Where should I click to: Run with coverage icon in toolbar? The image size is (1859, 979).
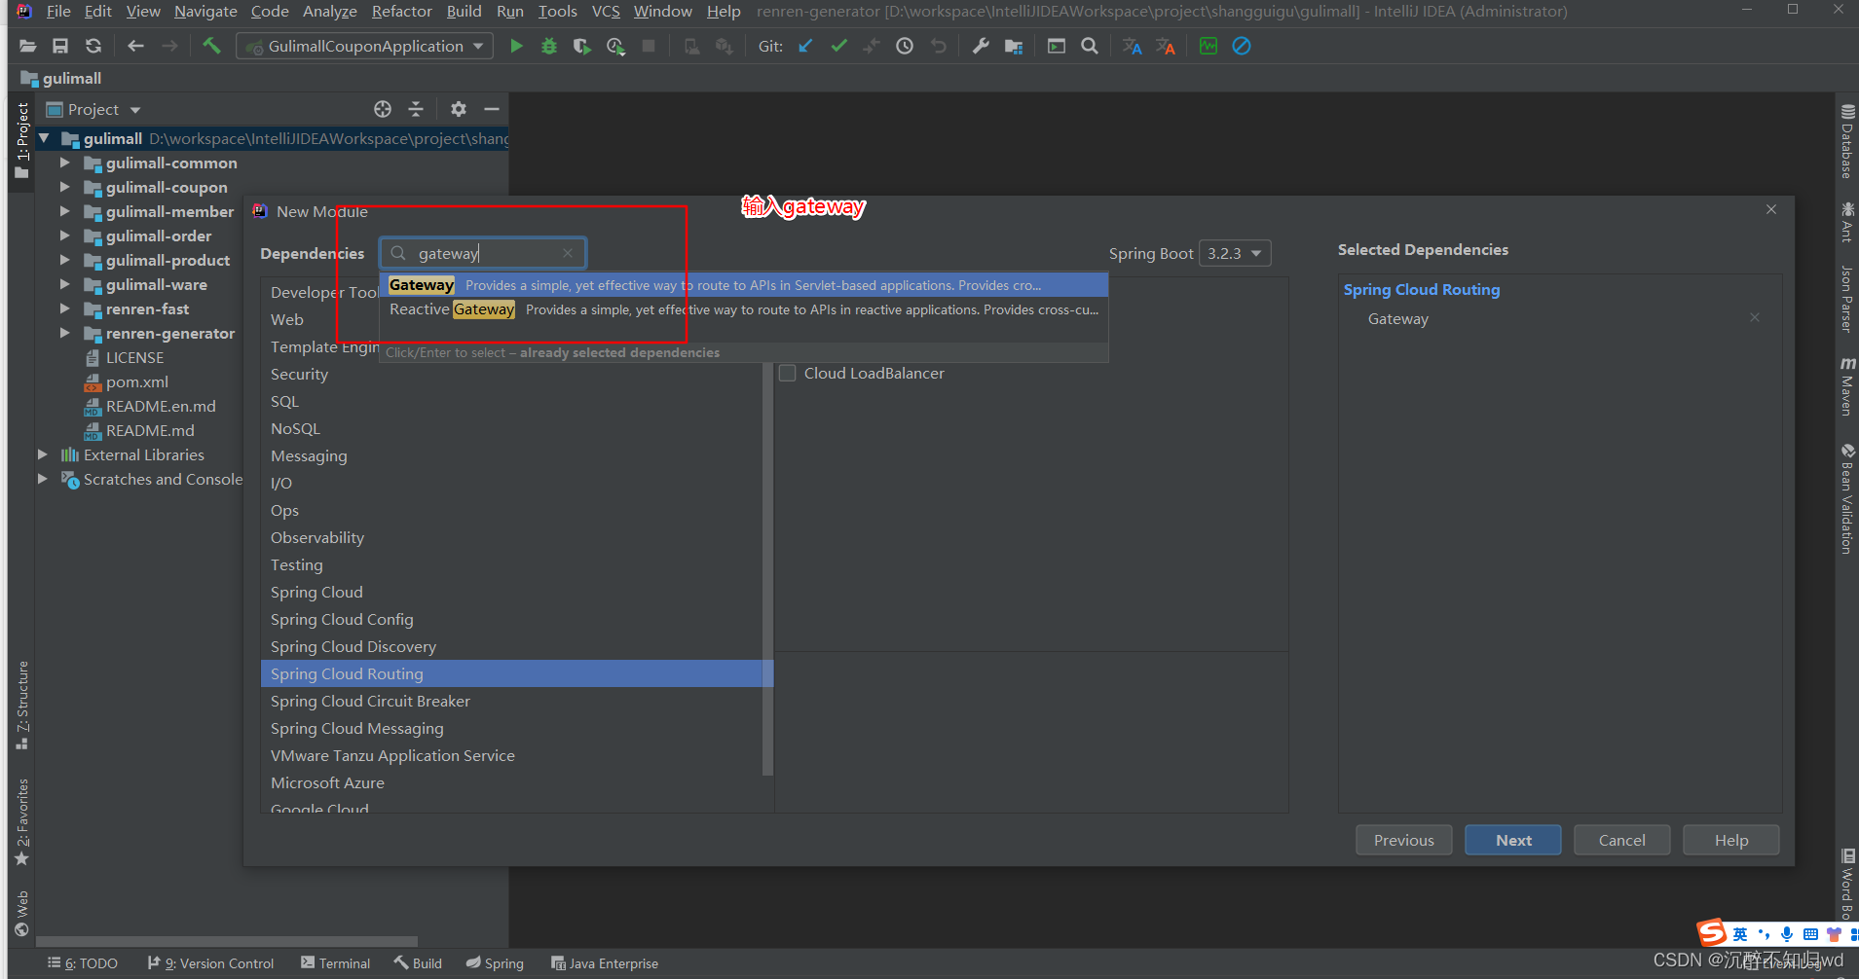pos(582,46)
